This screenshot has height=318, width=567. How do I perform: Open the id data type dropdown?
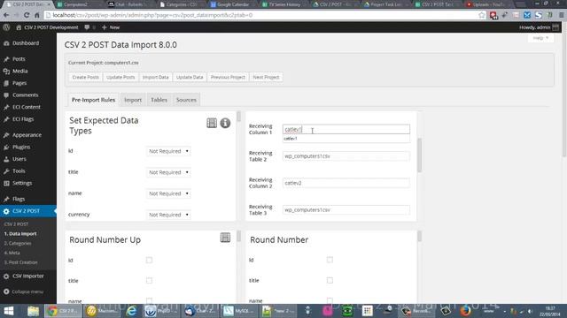pyautogui.click(x=168, y=151)
